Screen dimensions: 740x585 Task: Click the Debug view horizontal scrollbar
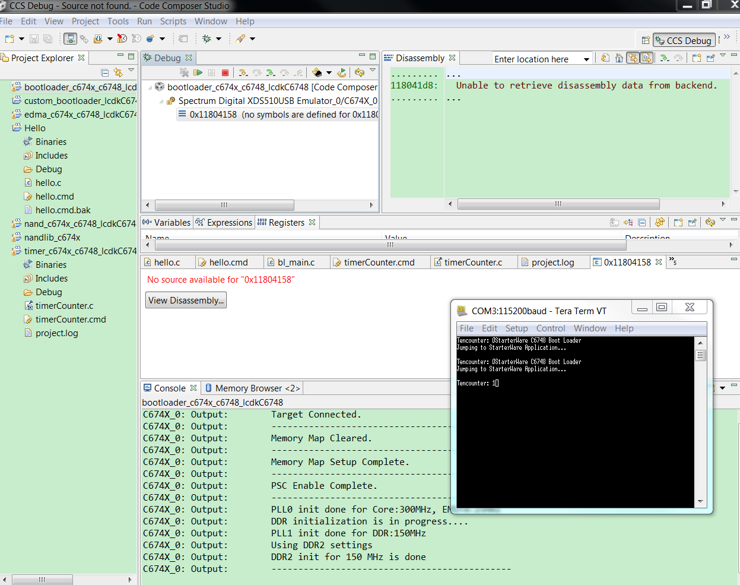pos(224,205)
